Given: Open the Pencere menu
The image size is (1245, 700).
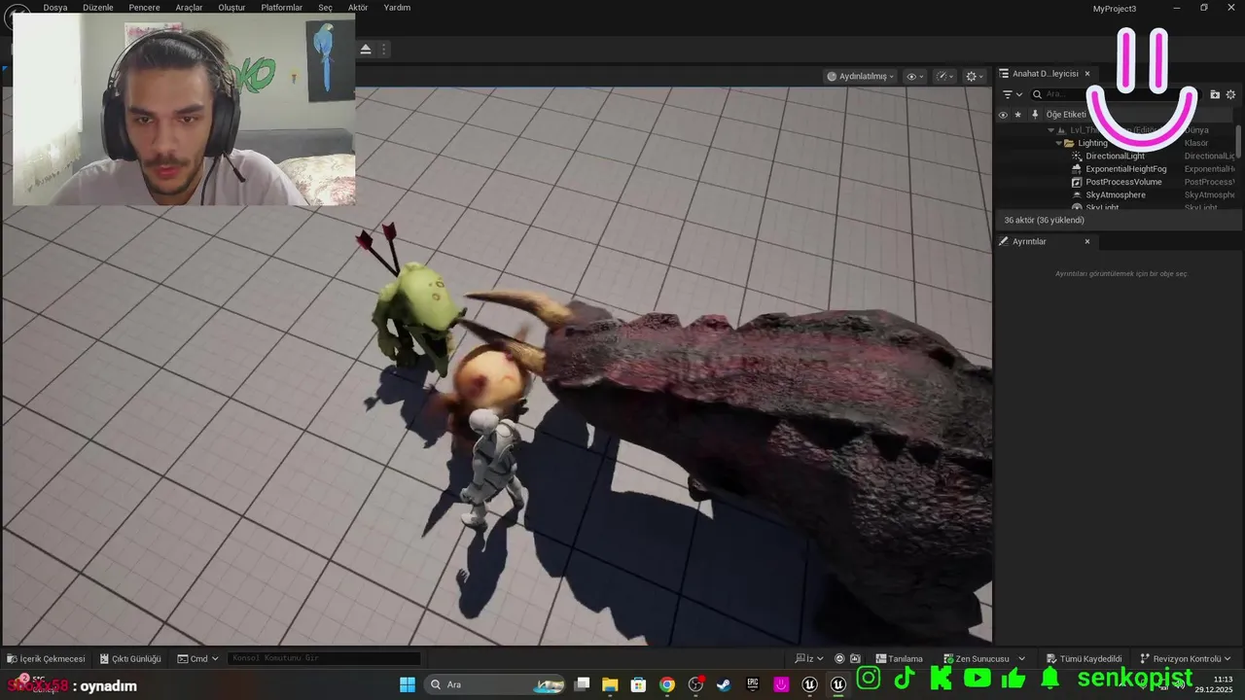Looking at the screenshot, I should pos(144,8).
